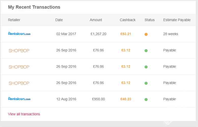The width and height of the screenshot is (198, 127).
Task: Click the Cashback column header
Action: (128, 20)
